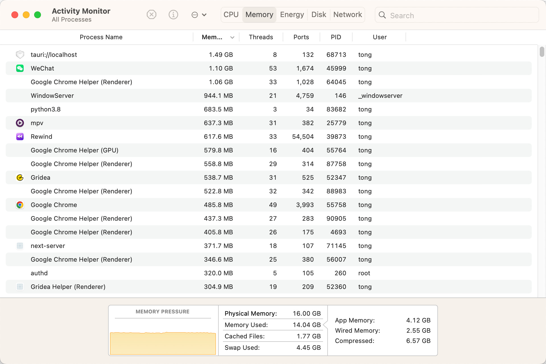
Task: Click the stop process X icon
Action: point(151,15)
